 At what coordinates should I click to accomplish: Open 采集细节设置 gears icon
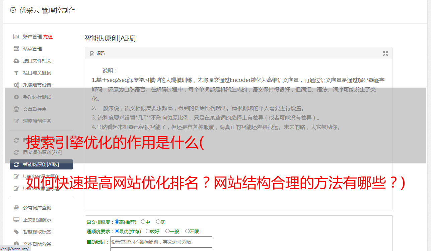click(16, 85)
